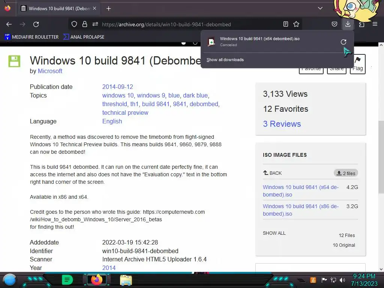Click the 3,133 Views text
The height and width of the screenshot is (288, 384).
[x=285, y=94]
